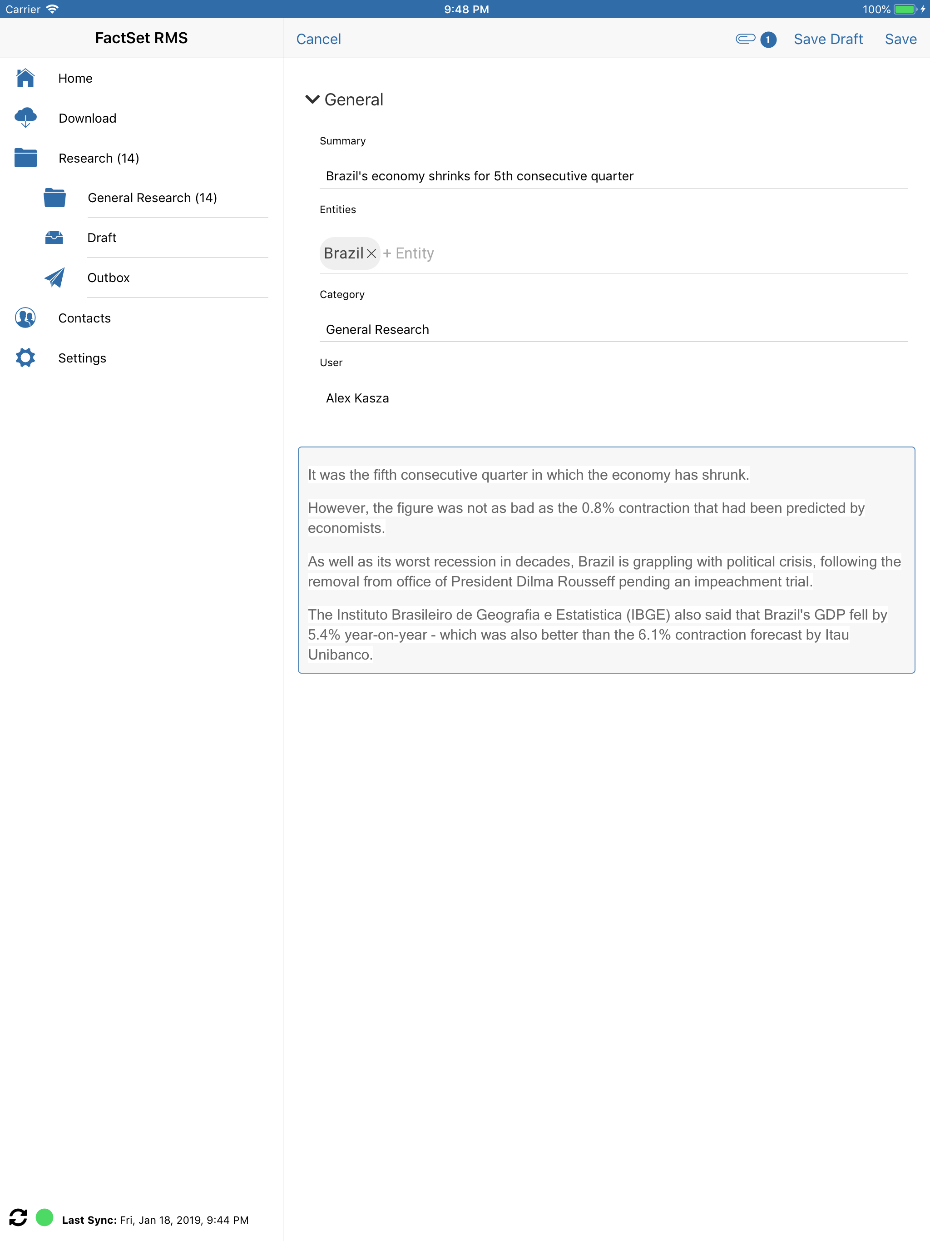The width and height of the screenshot is (930, 1241).
Task: Cancel editing the note
Action: click(x=319, y=39)
